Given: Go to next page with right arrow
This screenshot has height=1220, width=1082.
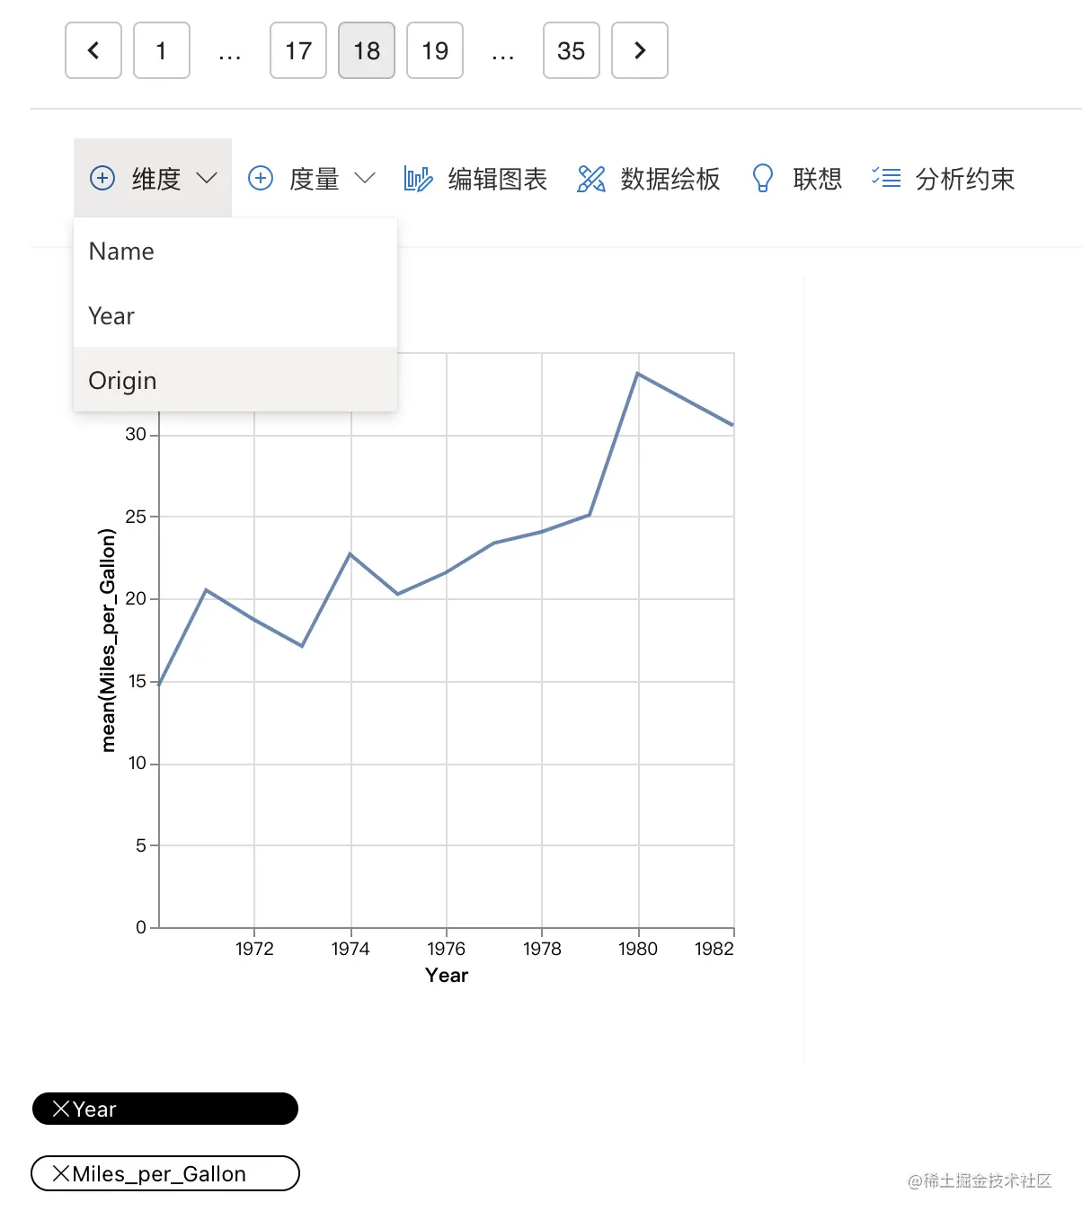Looking at the screenshot, I should 640,50.
